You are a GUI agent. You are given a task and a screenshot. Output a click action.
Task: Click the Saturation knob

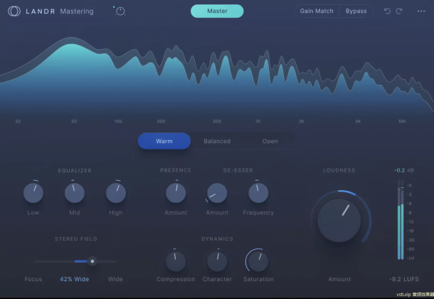click(x=258, y=261)
